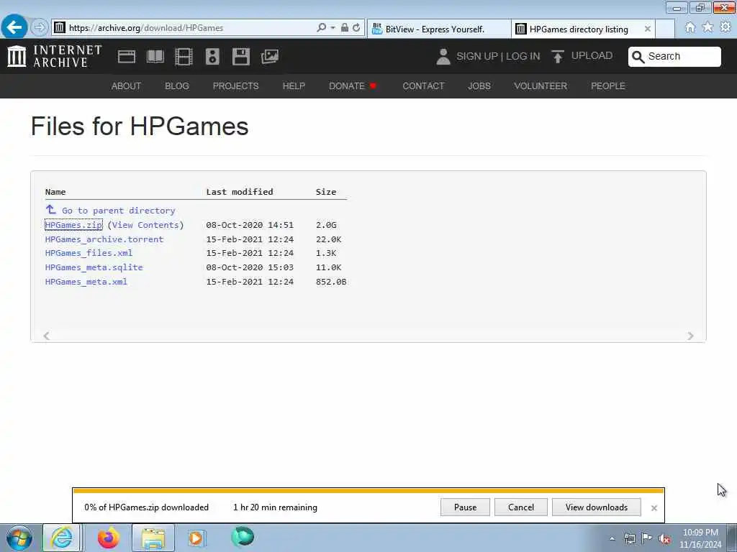Click the UPLOAD arrow icon
The width and height of the screenshot is (737, 552).
pyautogui.click(x=558, y=56)
